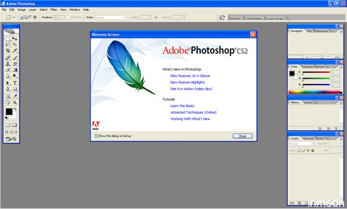
Task: Select the Magic Wand tool
Action: 14,45
